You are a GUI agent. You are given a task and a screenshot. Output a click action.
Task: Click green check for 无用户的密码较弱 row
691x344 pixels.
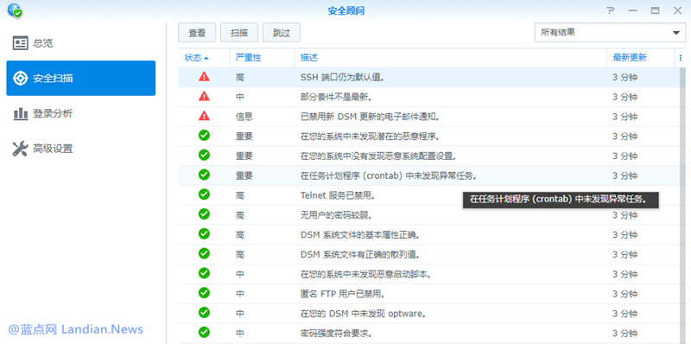click(204, 214)
